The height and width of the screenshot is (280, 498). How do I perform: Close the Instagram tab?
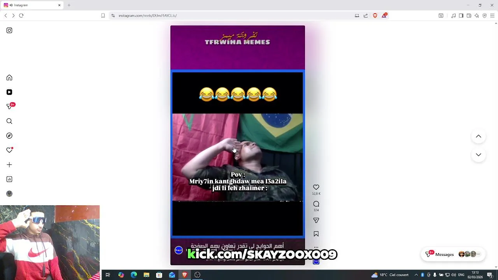point(59,5)
